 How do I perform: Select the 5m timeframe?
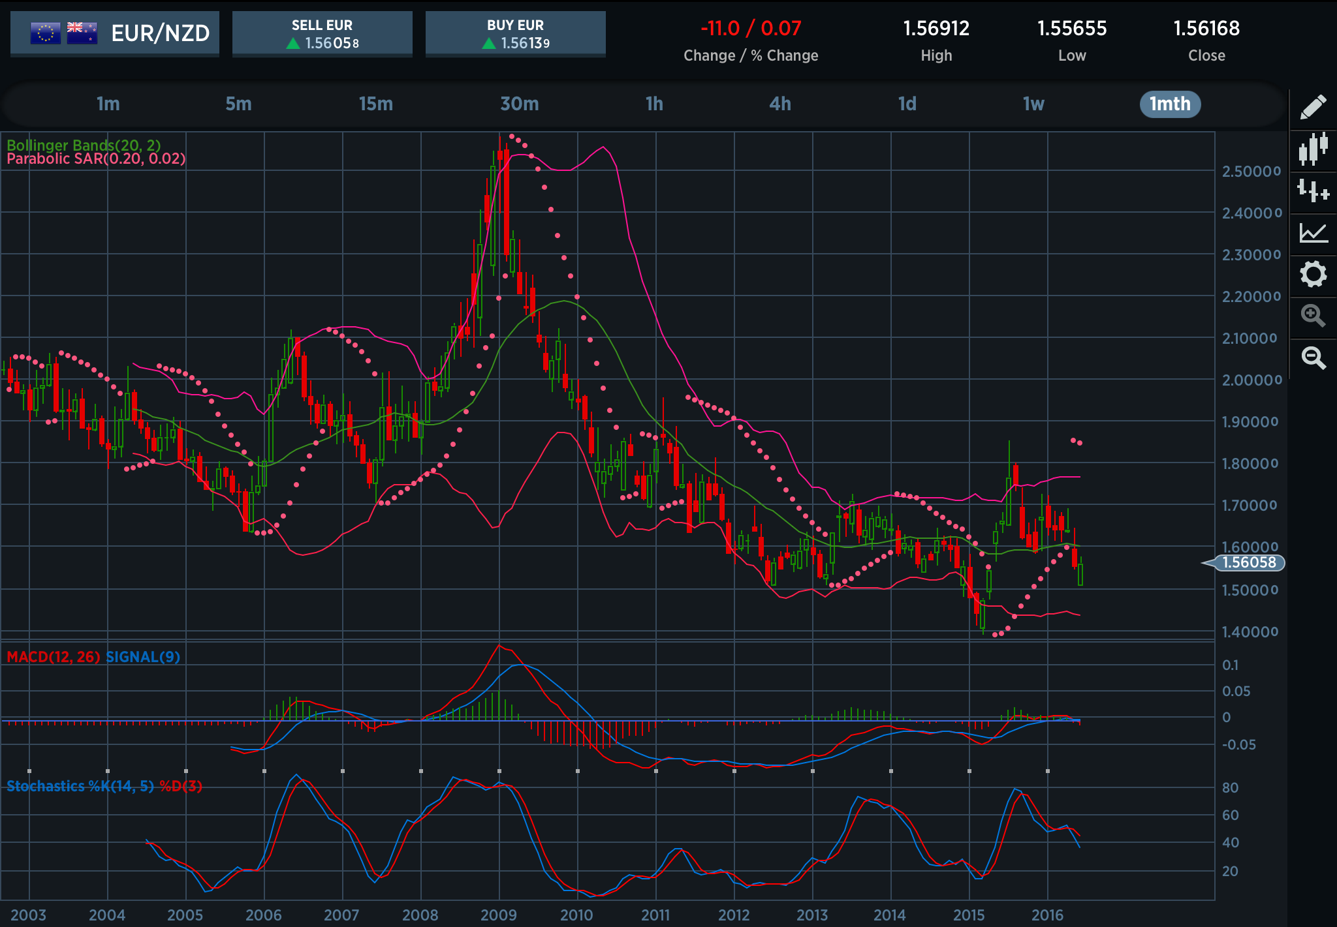pos(238,104)
